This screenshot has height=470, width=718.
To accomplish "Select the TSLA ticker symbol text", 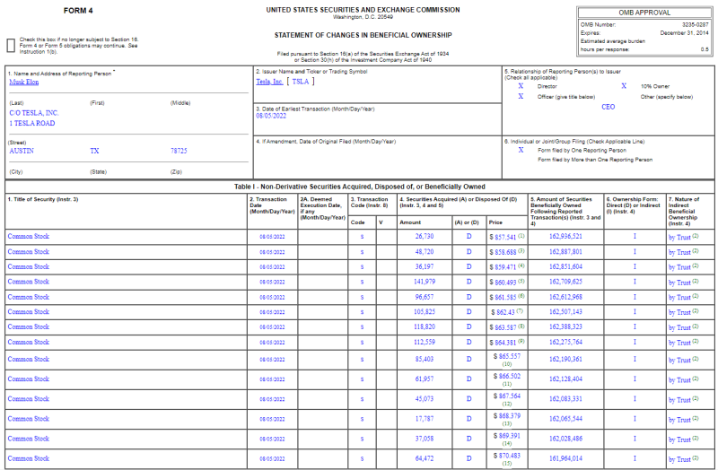I will (x=301, y=82).
